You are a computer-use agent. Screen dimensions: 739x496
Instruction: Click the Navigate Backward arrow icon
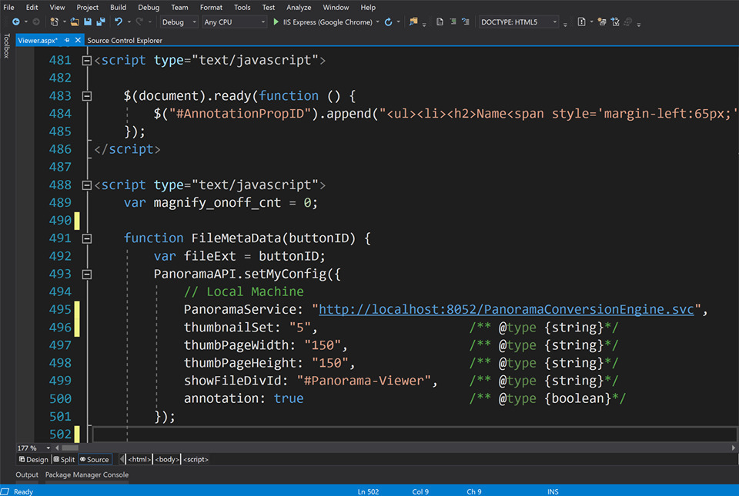[16, 22]
